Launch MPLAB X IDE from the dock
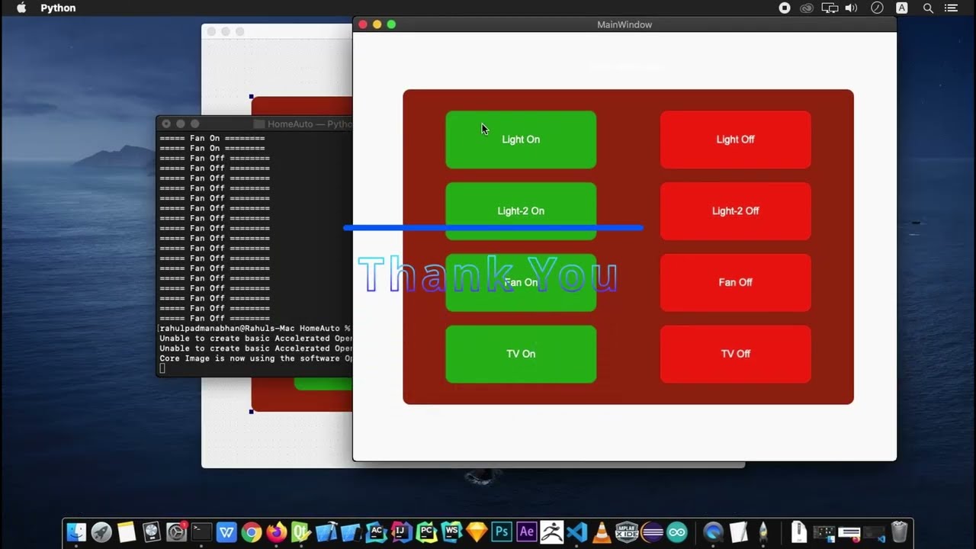 627,531
